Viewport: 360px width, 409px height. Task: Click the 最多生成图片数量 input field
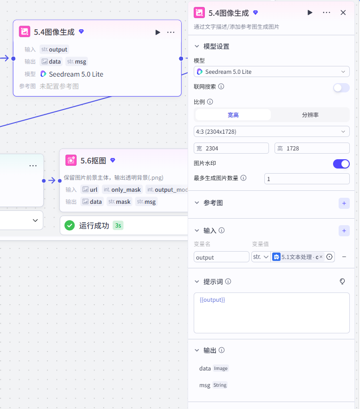(x=307, y=179)
